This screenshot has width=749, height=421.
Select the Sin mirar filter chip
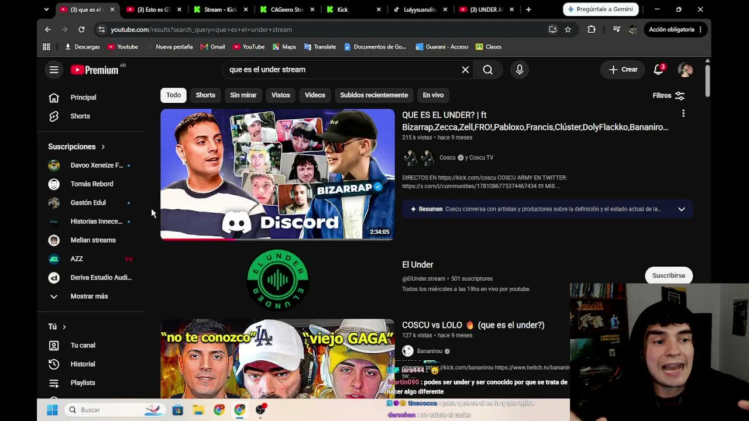[243, 95]
